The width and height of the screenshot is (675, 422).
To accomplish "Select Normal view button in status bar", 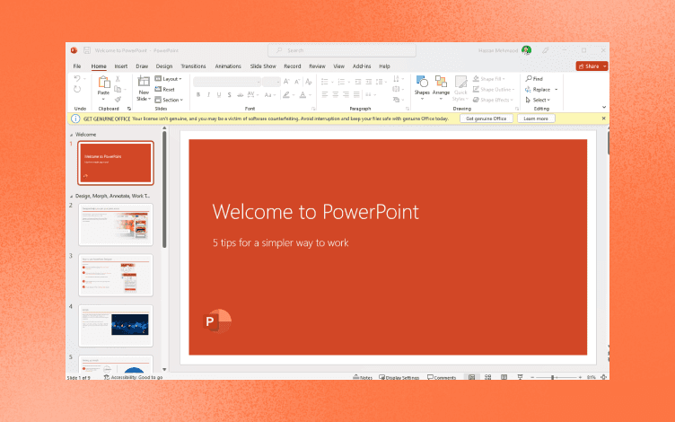I will click(472, 377).
